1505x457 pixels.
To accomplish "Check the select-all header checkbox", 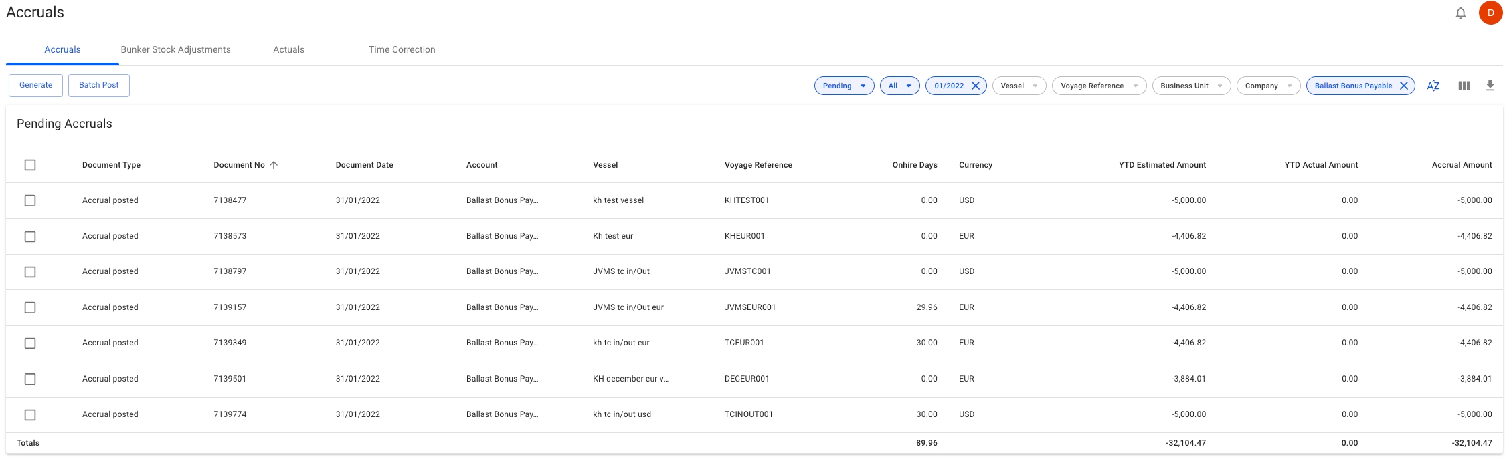I will click(30, 165).
